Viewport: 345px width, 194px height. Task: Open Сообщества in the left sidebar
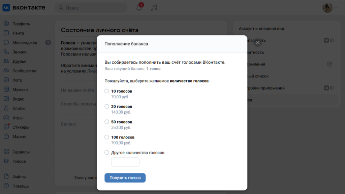pyautogui.click(x=24, y=71)
